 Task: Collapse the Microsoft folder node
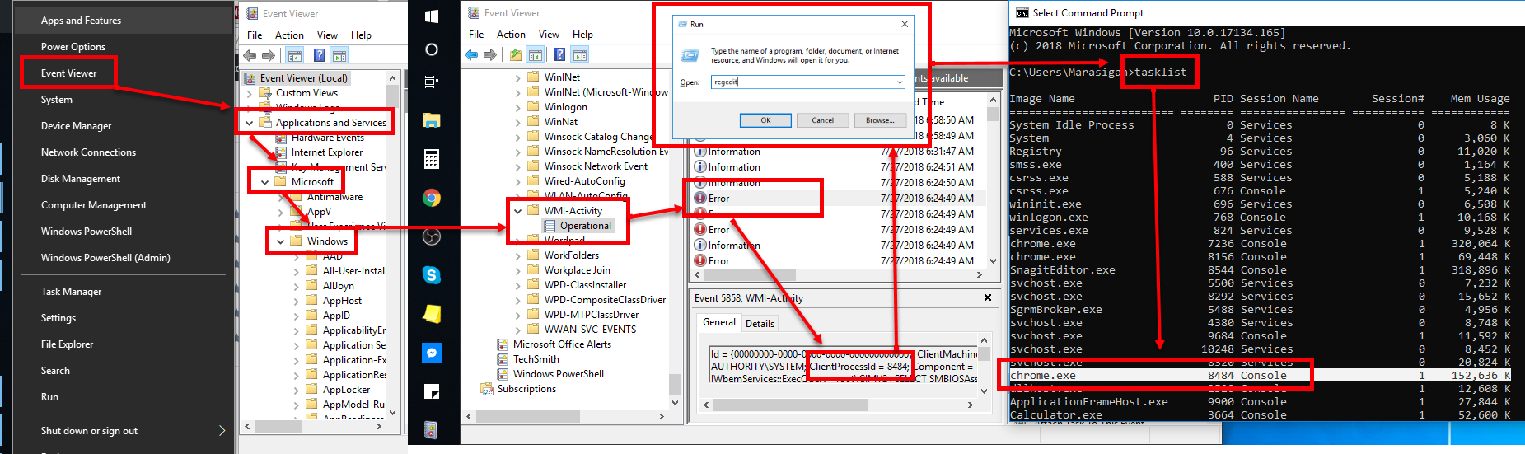pos(265,182)
